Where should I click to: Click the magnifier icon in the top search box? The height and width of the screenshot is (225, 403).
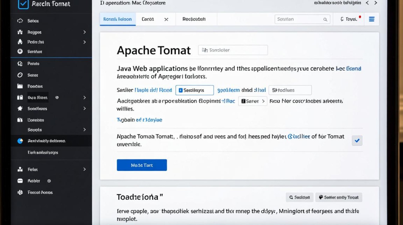(x=325, y=19)
